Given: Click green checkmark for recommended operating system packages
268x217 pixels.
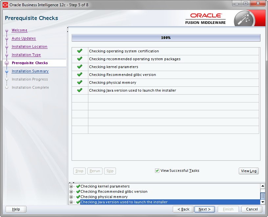Looking at the screenshot, I should 80,59.
